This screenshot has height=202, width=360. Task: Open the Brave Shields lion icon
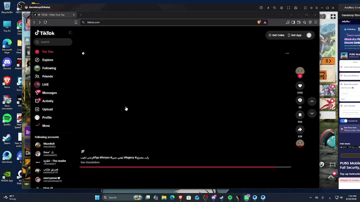259,22
